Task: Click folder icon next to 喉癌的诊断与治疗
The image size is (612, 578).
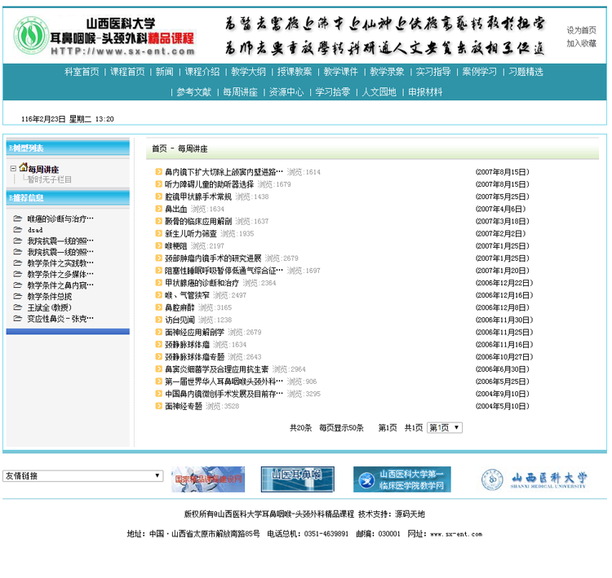Action: click(18, 218)
